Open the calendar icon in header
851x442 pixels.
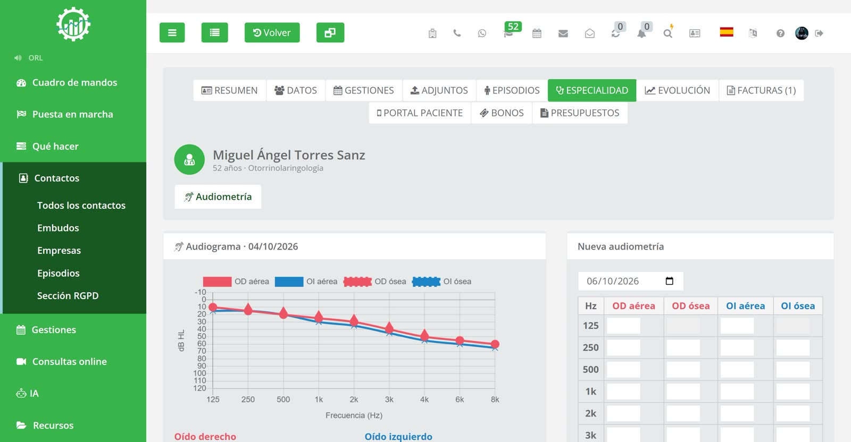coord(537,33)
